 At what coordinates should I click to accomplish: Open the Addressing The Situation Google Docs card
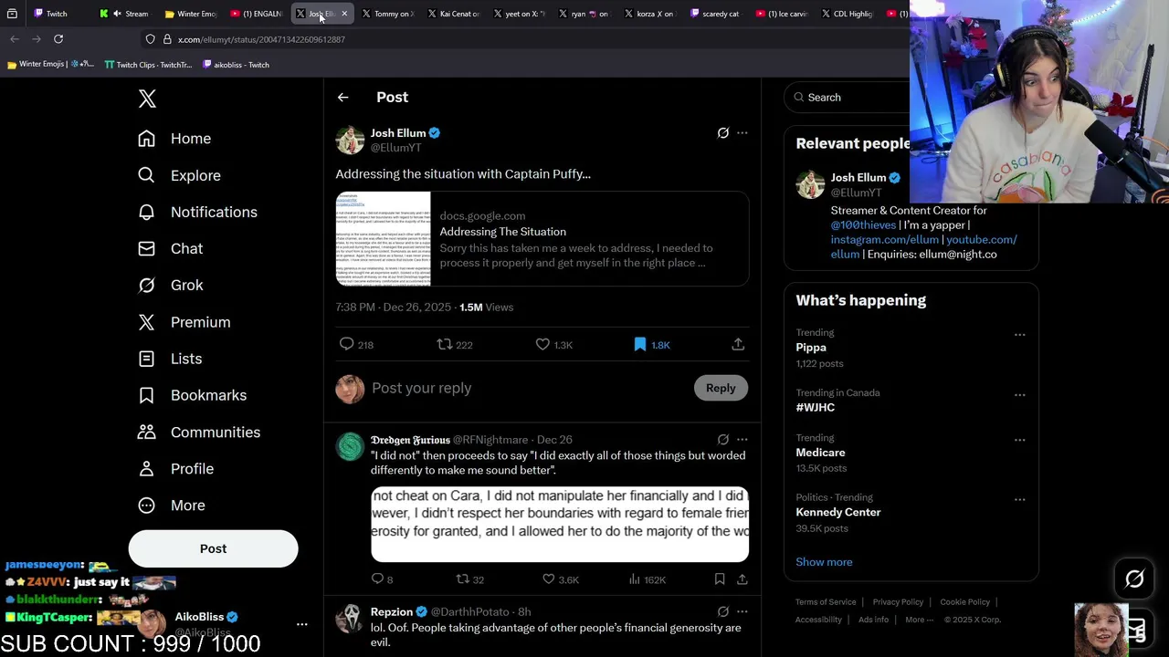pos(542,239)
